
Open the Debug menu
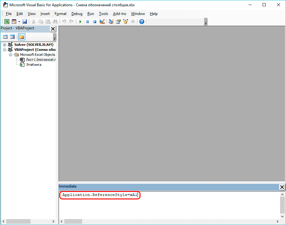click(77, 14)
